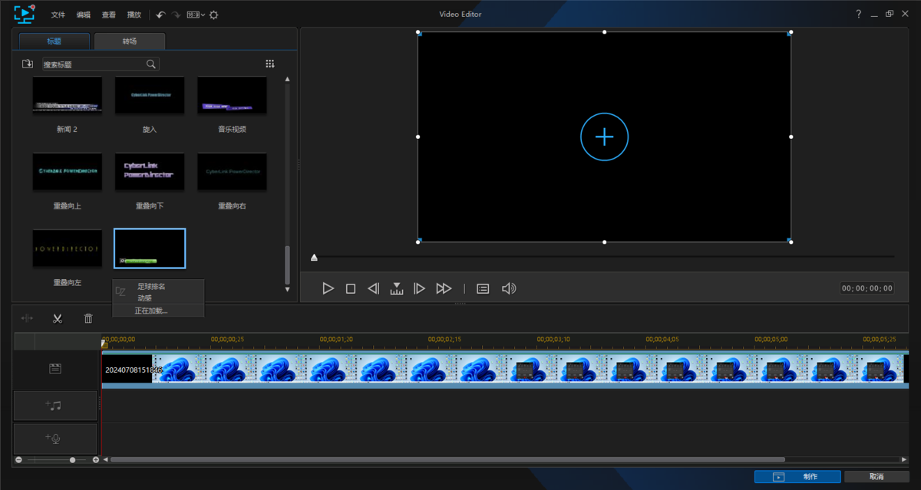
Task: Click the 足球排名 tooltip text
Action: tap(151, 287)
